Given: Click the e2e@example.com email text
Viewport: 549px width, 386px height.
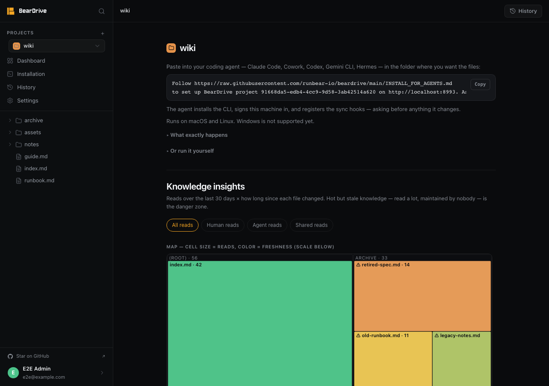Looking at the screenshot, I should point(44,377).
